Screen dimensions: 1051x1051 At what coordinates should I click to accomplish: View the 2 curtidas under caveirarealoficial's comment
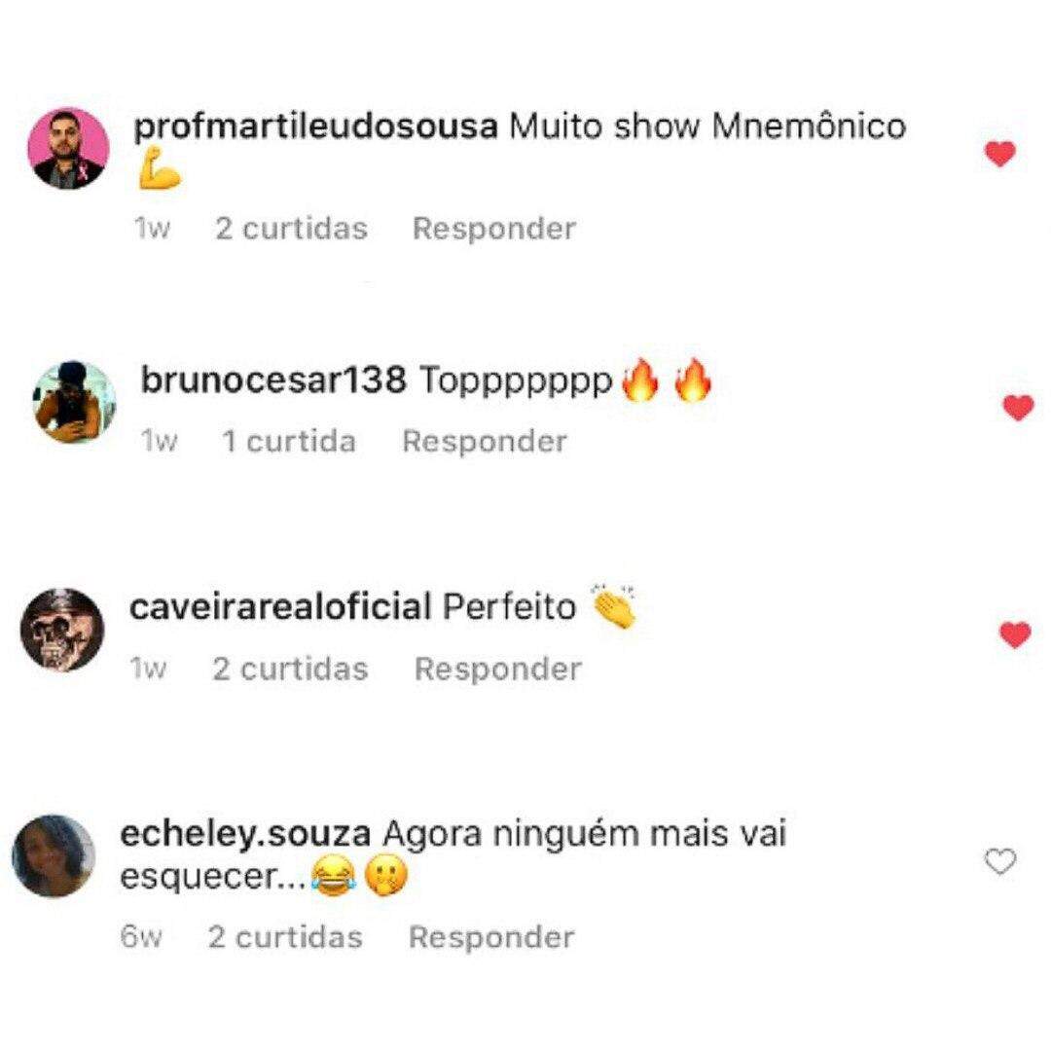290,669
